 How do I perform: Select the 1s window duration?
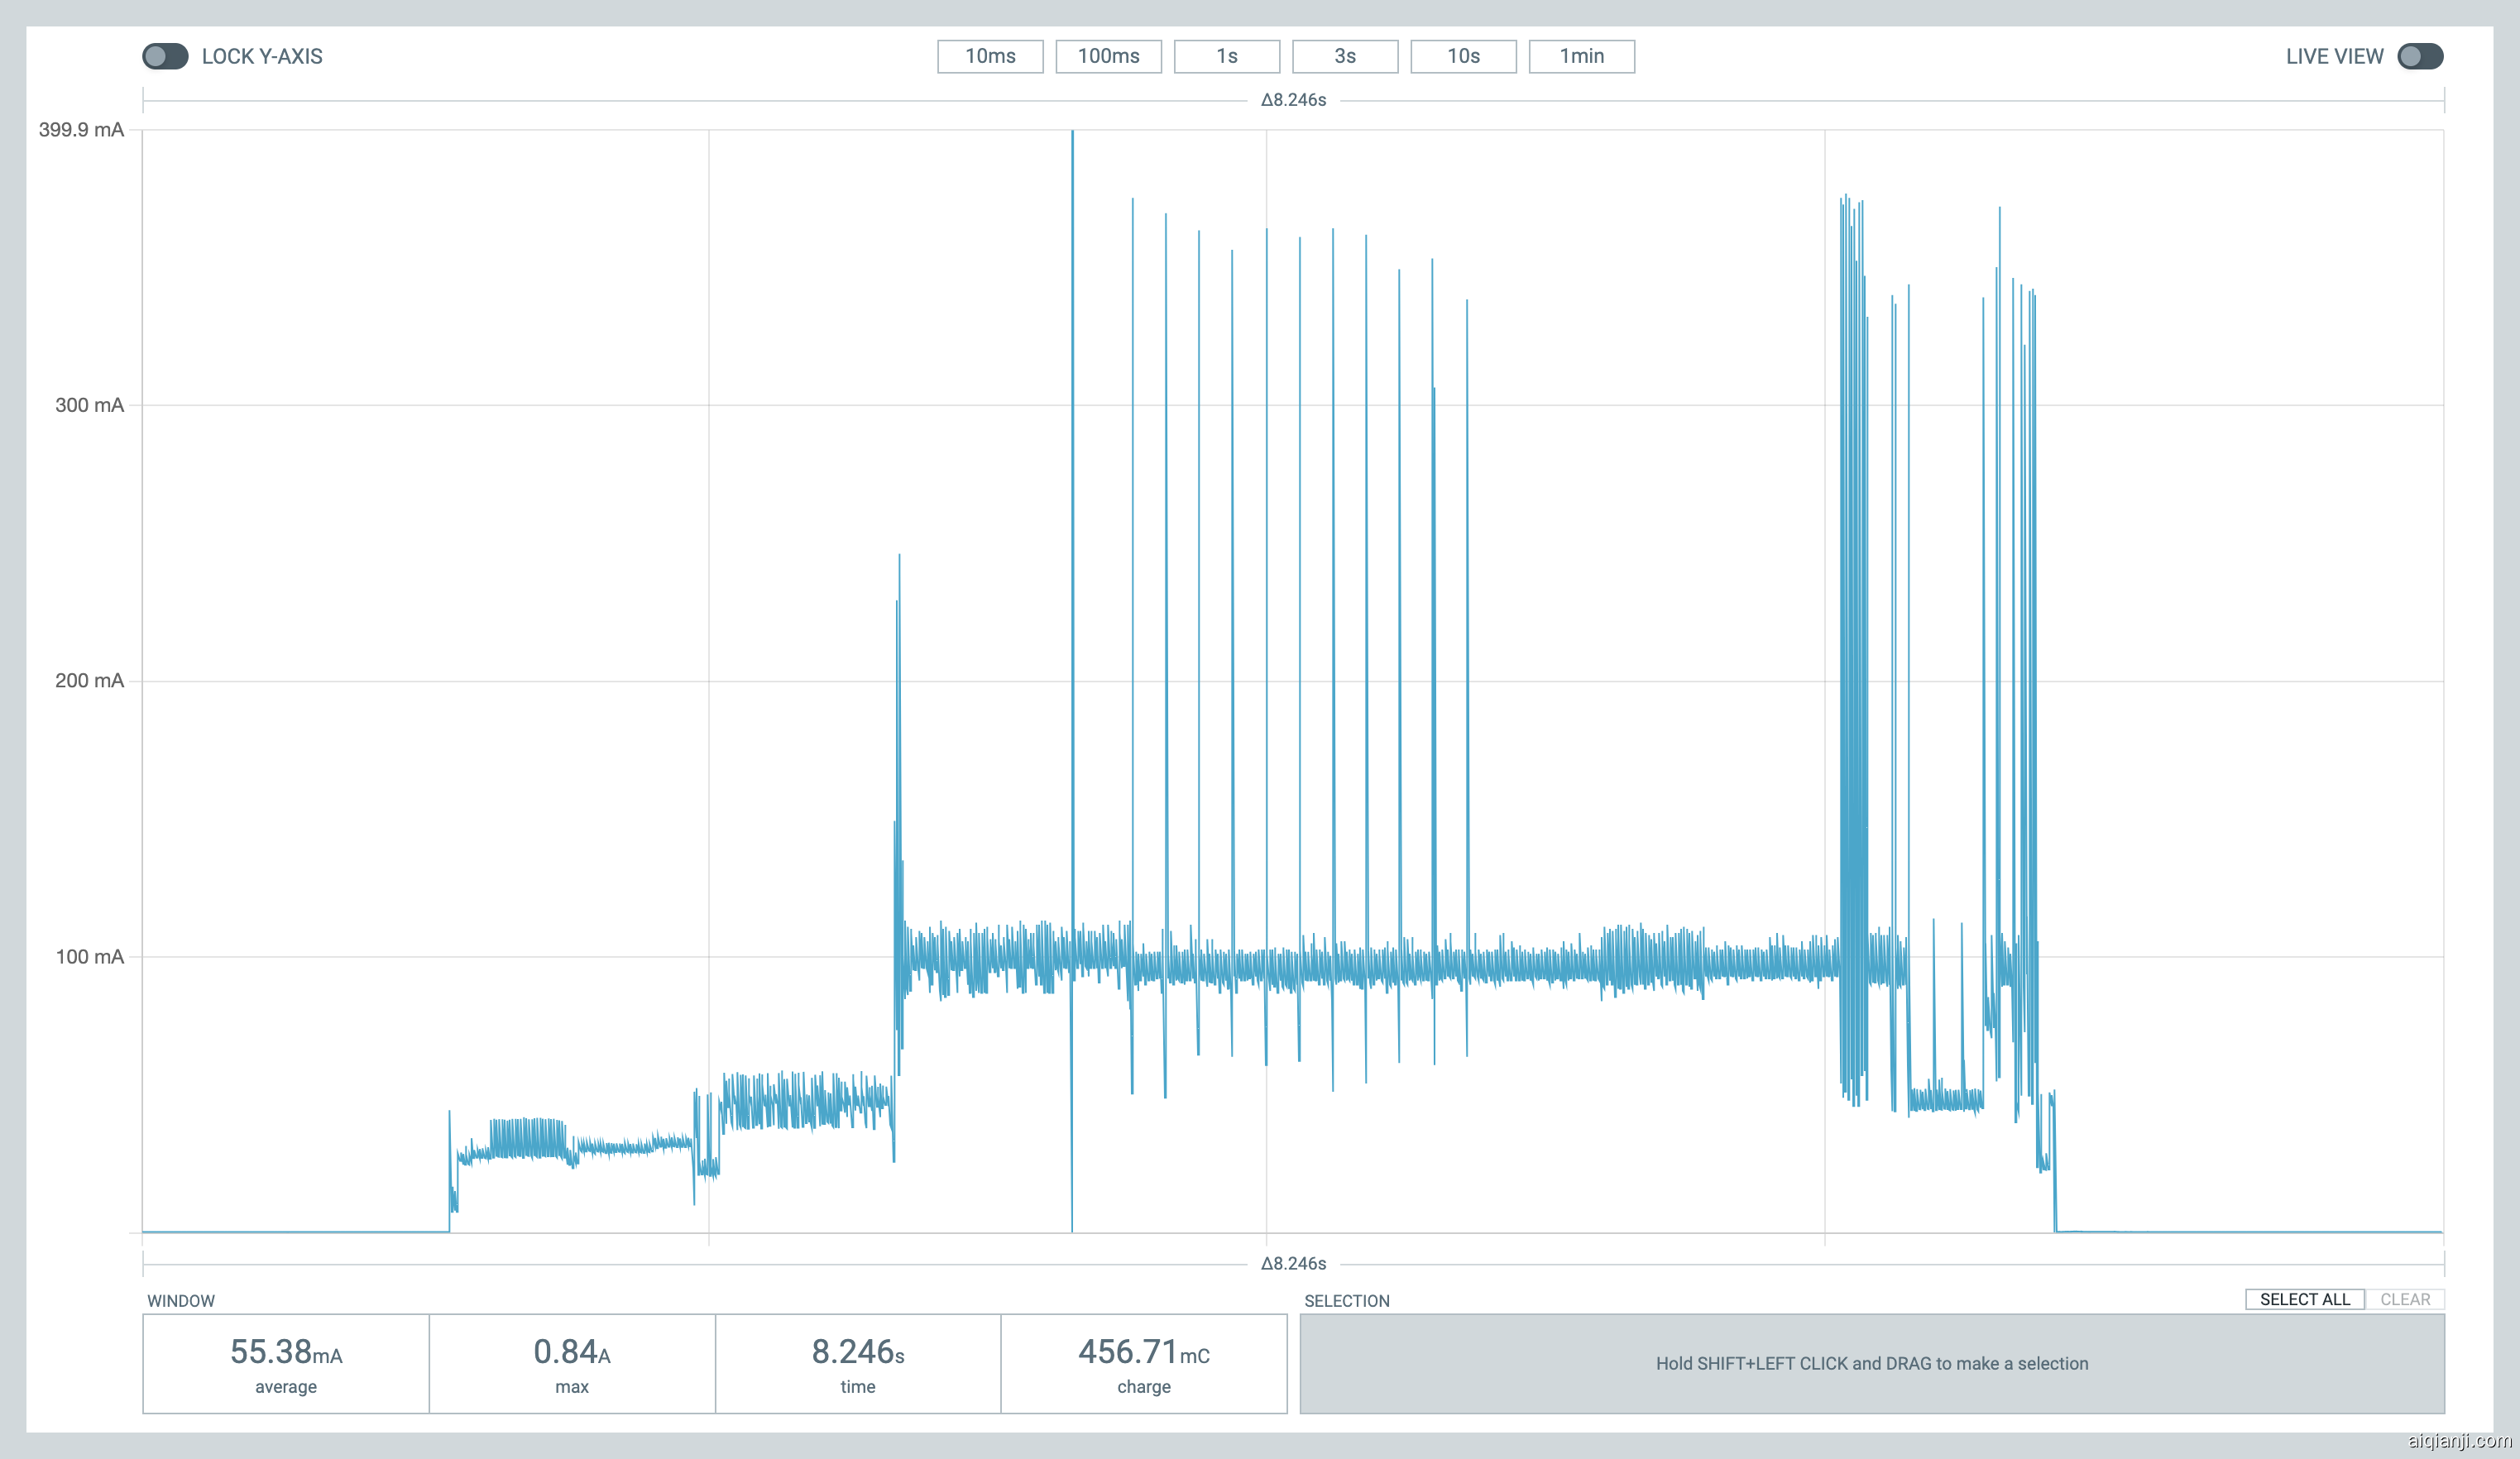coord(1227,56)
